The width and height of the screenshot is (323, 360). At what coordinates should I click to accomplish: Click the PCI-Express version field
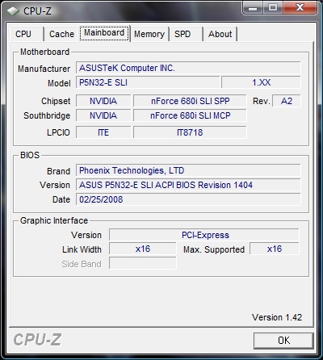pos(204,235)
